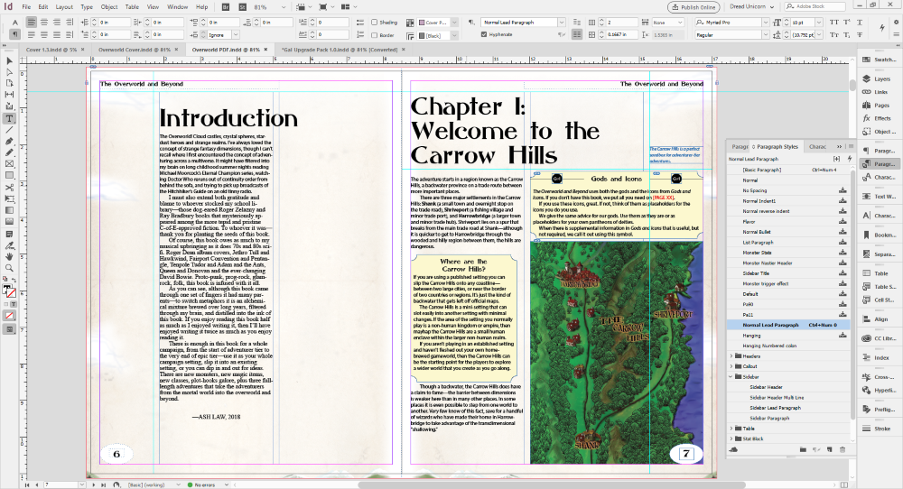Collapse the Sidebar style group
The image size is (903, 489).
click(x=732, y=377)
